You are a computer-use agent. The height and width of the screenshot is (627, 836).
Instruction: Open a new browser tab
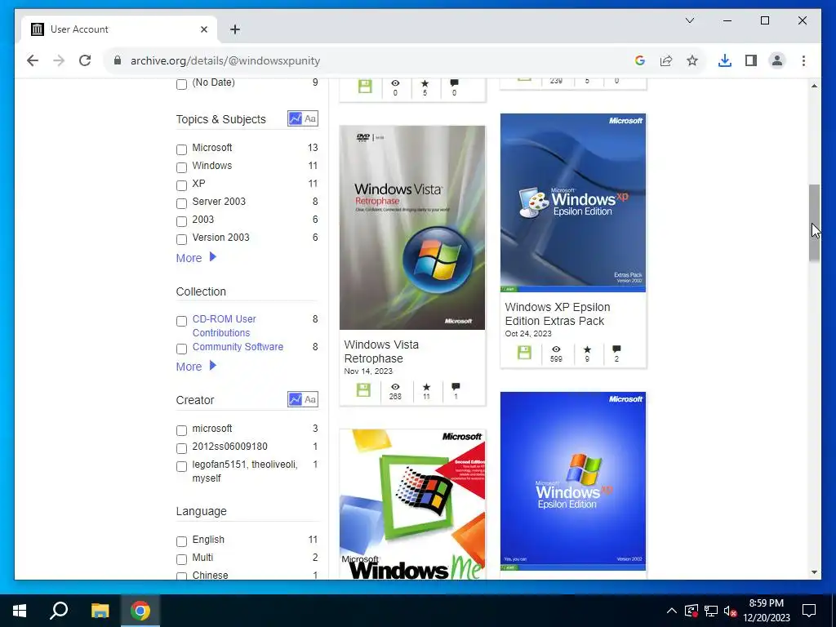[234, 29]
